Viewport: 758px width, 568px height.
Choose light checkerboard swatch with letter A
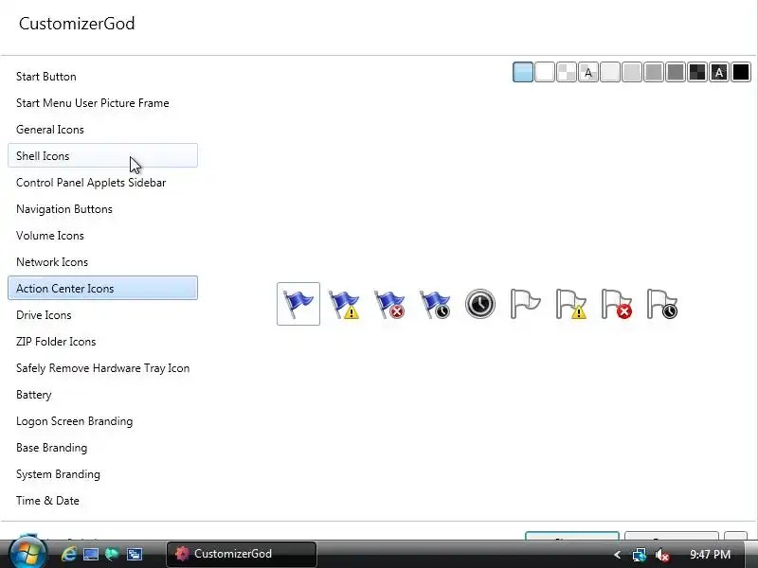coord(588,73)
